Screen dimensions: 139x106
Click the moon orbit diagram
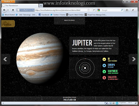[85, 68]
